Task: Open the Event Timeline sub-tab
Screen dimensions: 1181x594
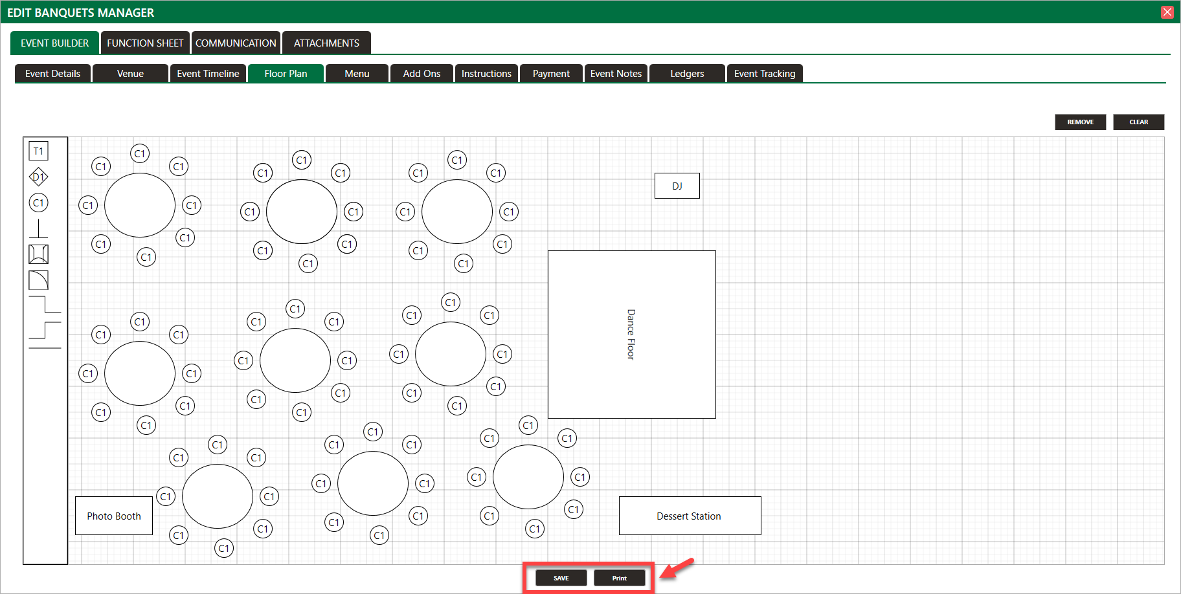Action: (x=208, y=74)
